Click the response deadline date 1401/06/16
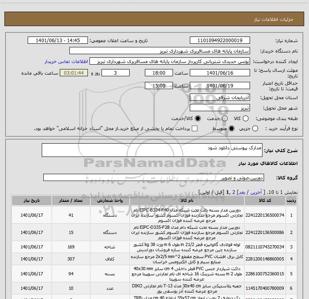Screen dimensions: 309x299 point(220,73)
